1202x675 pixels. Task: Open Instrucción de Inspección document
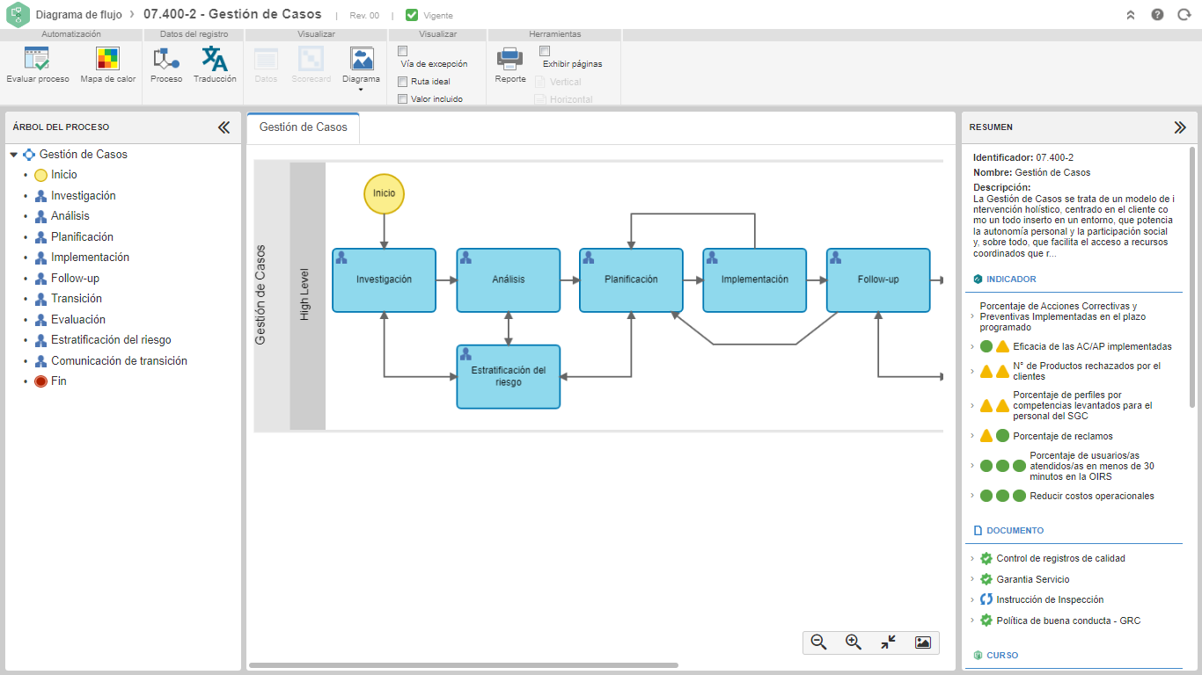click(1050, 600)
